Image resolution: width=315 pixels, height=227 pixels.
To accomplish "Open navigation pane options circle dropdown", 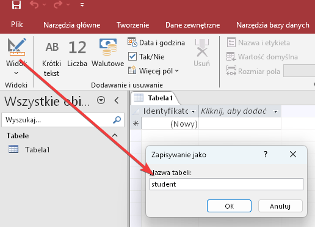I will 101,100.
